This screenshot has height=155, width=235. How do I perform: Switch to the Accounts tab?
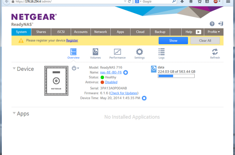pyautogui.click(x=81, y=32)
